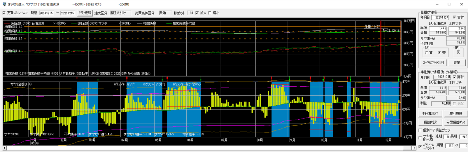Screen dimensions: 468x152
Task: Toggle the サヤ移動平均 checkbox
Action: pos(420,138)
